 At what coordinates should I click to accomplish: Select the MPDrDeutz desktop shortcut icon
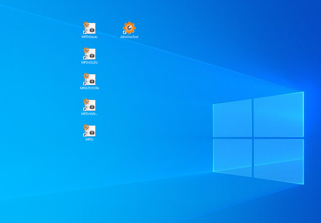(x=89, y=28)
